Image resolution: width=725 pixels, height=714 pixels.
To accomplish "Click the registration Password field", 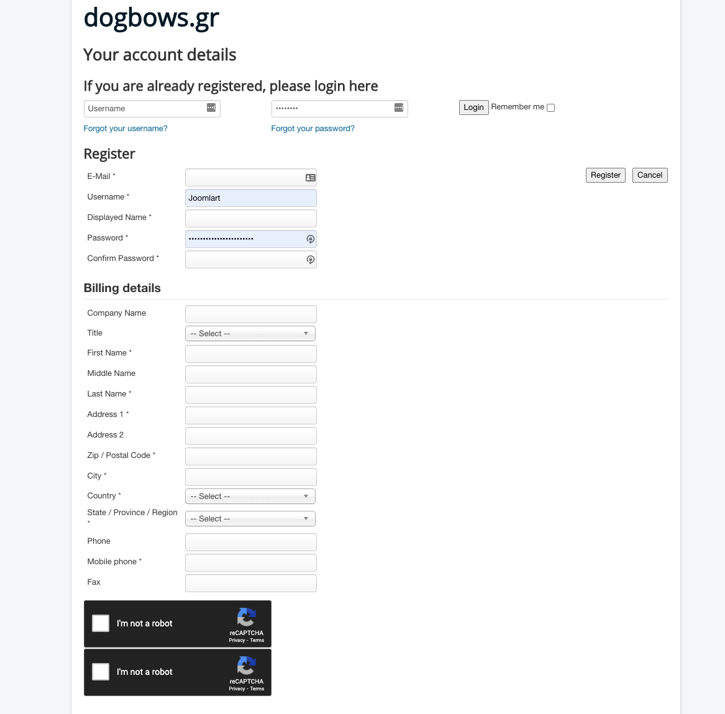I will [x=250, y=239].
